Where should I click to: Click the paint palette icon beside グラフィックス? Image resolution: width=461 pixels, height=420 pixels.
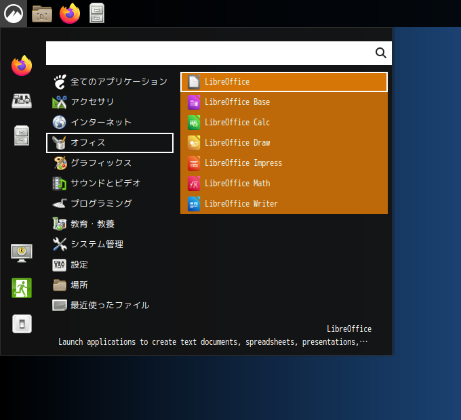pyautogui.click(x=60, y=163)
